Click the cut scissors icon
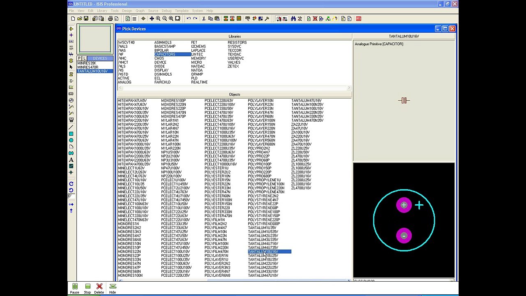 (x=204, y=18)
